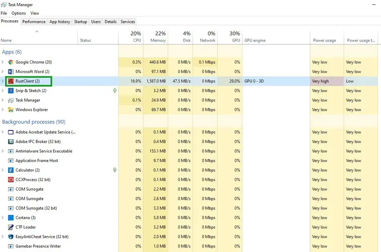Expand the EasyAntiCheat Service row
Viewport: 381px width, 252px height.
(x=2, y=237)
